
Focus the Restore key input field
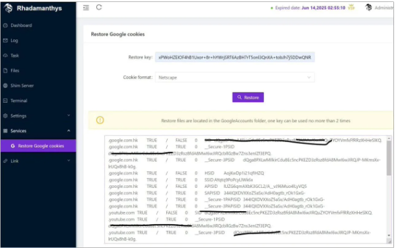point(235,57)
